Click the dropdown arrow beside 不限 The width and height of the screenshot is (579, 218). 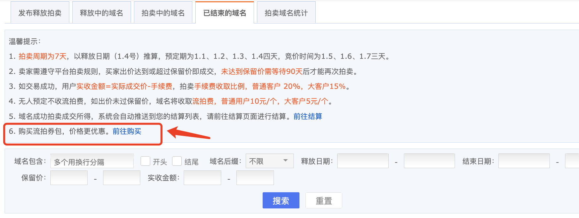(286, 161)
